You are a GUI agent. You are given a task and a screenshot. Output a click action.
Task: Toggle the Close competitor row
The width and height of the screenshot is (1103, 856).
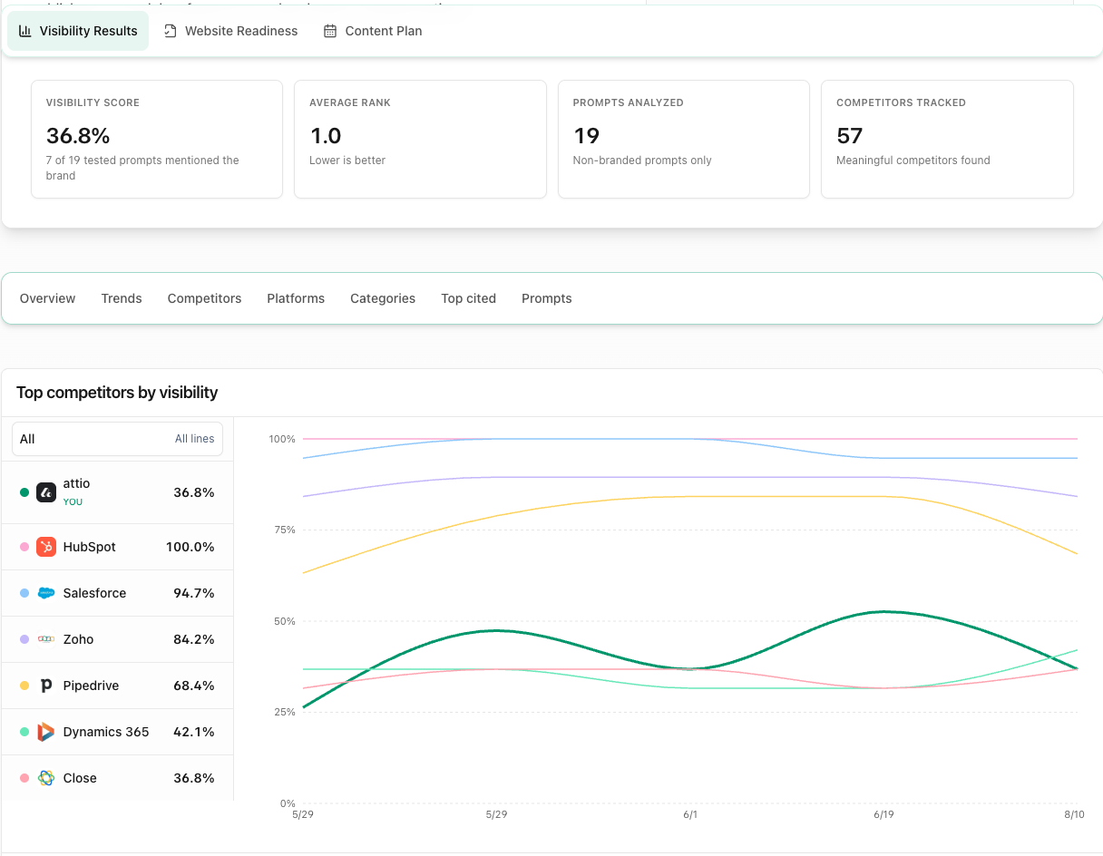point(117,778)
